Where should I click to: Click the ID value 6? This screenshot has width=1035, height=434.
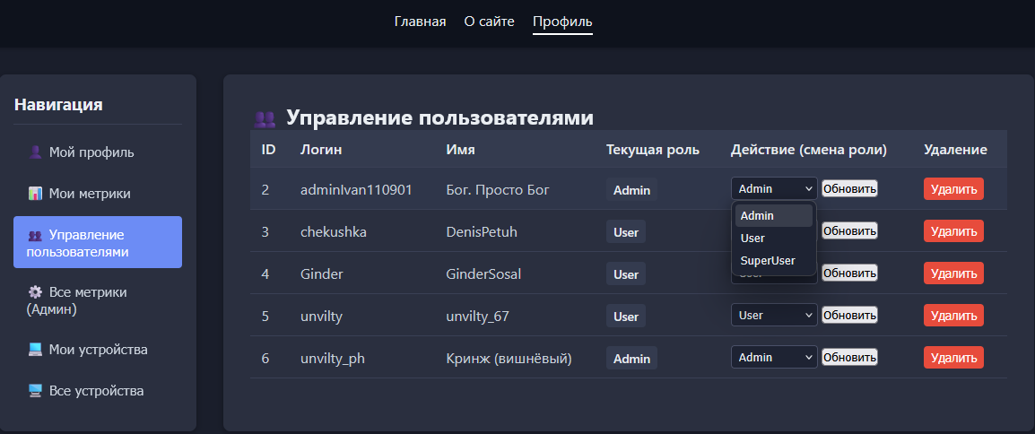pyautogui.click(x=265, y=359)
